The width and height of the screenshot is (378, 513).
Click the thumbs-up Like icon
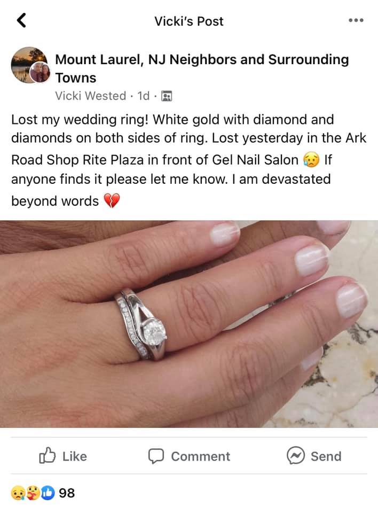pyautogui.click(x=47, y=455)
